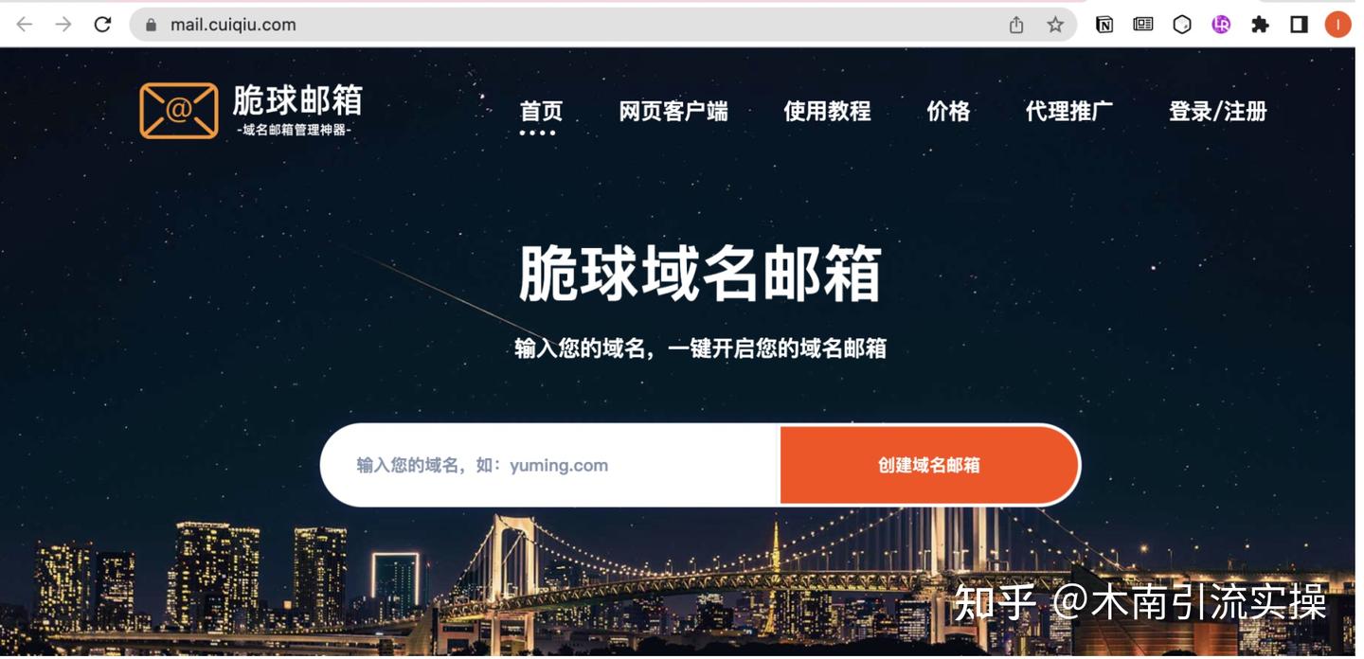Toggle the browser side panel icon
This screenshot has height=659, width=1364.
point(1299,25)
